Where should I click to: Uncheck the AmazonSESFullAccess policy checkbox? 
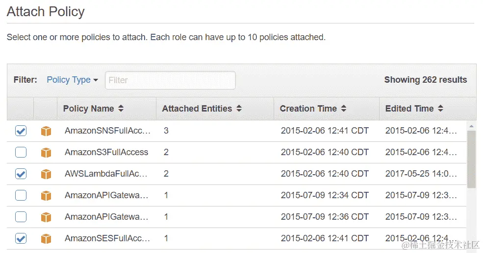point(21,239)
